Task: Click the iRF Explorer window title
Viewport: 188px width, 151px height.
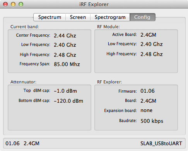Action: 94,4
